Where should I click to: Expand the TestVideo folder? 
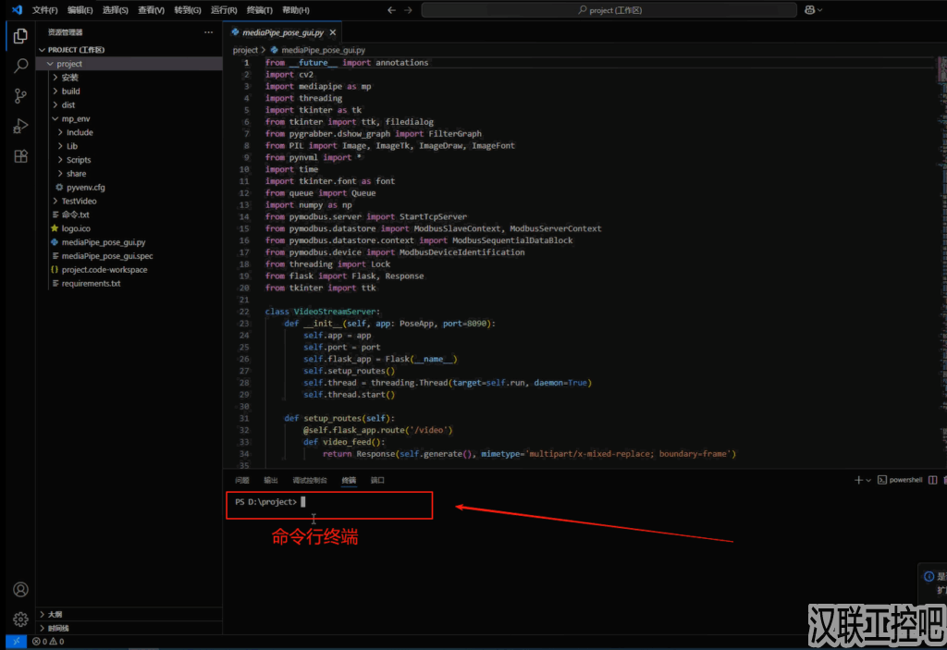point(79,201)
